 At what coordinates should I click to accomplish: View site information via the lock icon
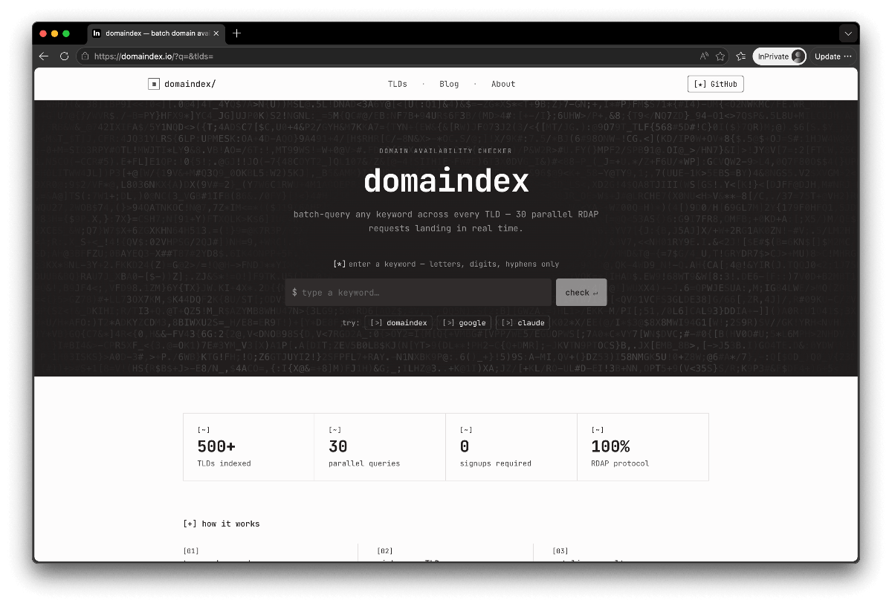pos(85,56)
